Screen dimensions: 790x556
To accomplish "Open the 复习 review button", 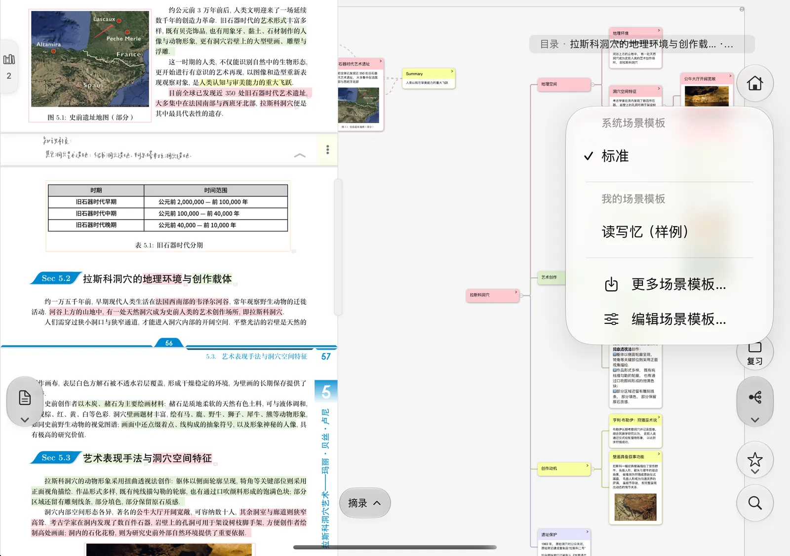I will point(754,356).
